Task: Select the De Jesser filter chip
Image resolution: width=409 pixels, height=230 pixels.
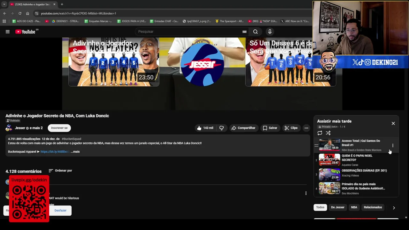Action: 337,207
